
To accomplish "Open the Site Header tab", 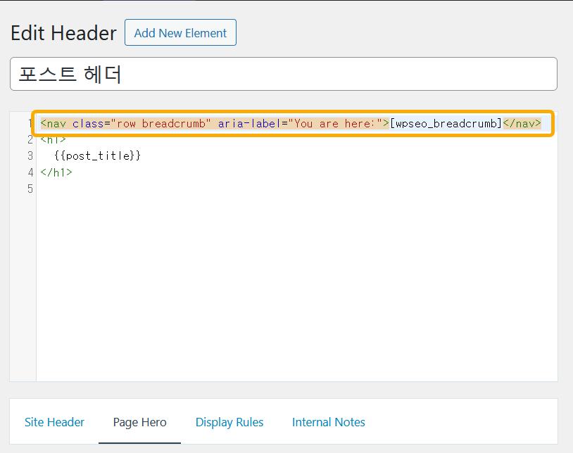I will point(54,422).
